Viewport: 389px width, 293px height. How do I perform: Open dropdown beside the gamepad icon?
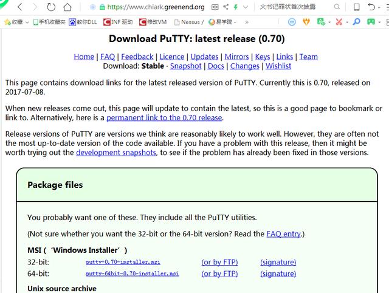[x=379, y=22]
